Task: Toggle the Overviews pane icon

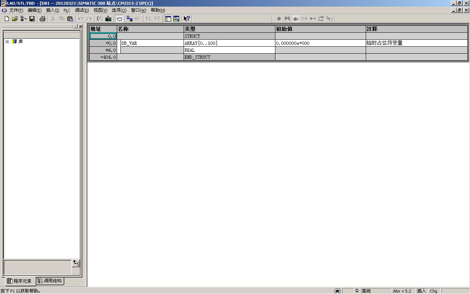Action: [168, 19]
